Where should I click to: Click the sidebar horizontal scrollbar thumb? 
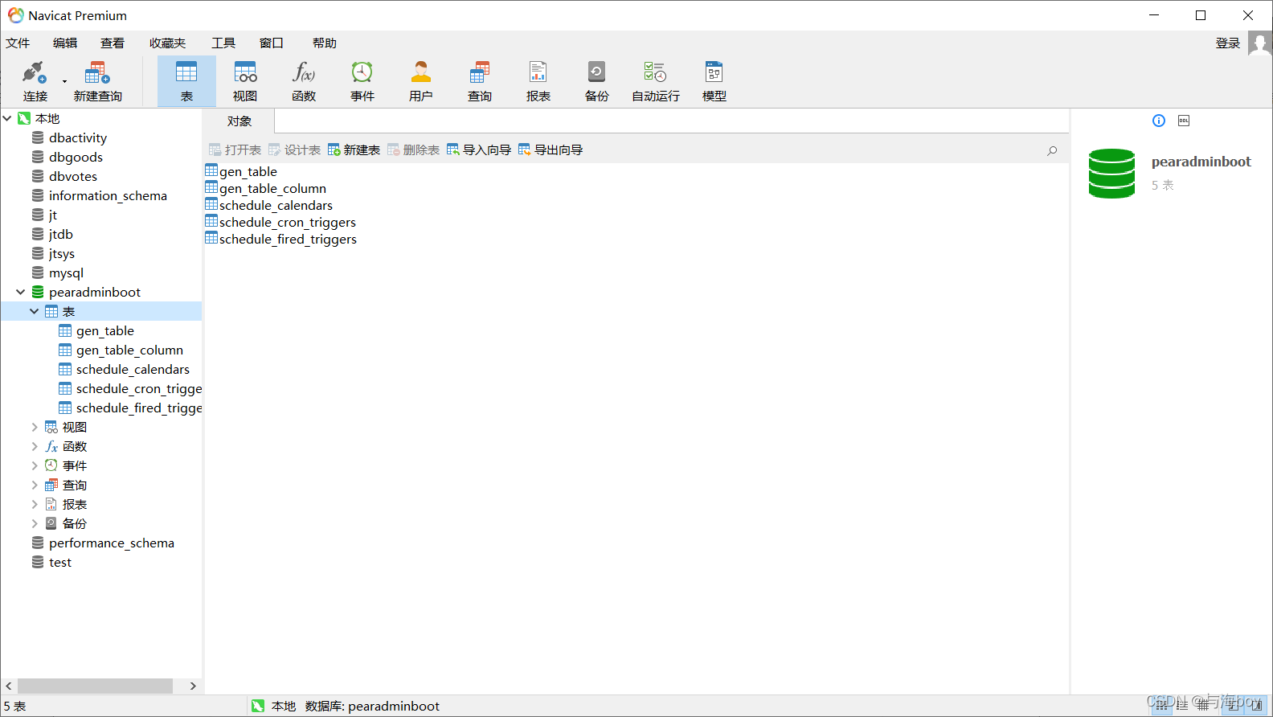click(x=96, y=686)
